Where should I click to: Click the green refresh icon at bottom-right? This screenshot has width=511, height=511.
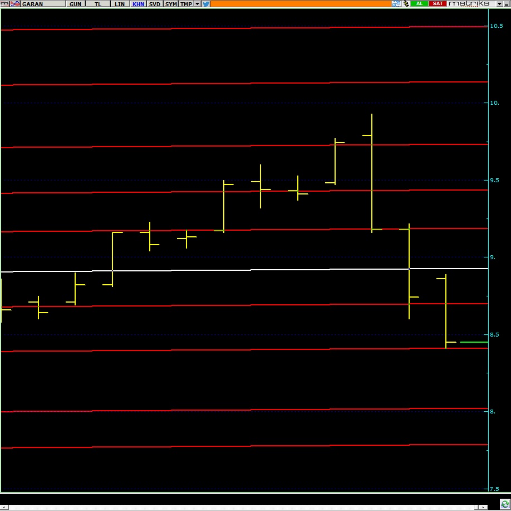505,504
